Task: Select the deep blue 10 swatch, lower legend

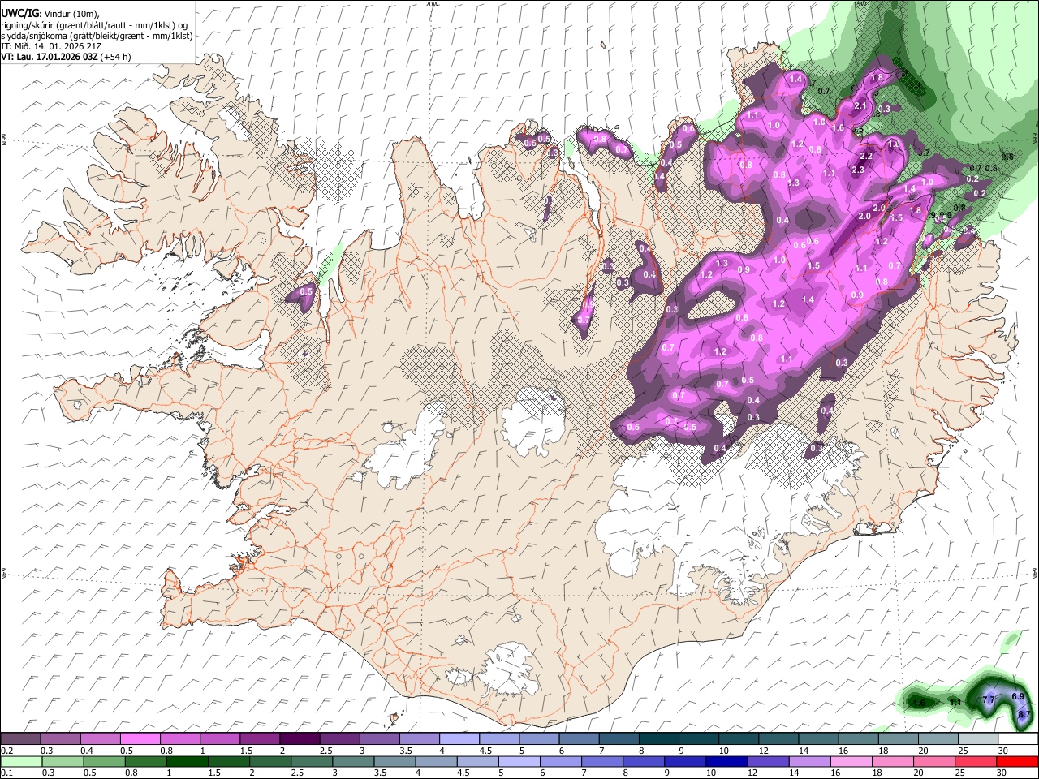Action: [726, 762]
